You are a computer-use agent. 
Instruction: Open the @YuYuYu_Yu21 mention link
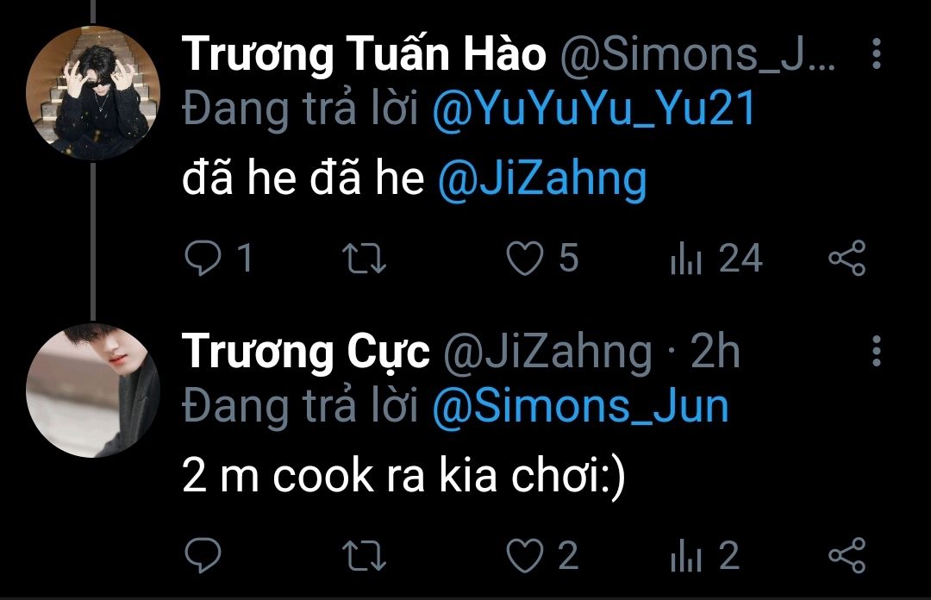pos(594,109)
